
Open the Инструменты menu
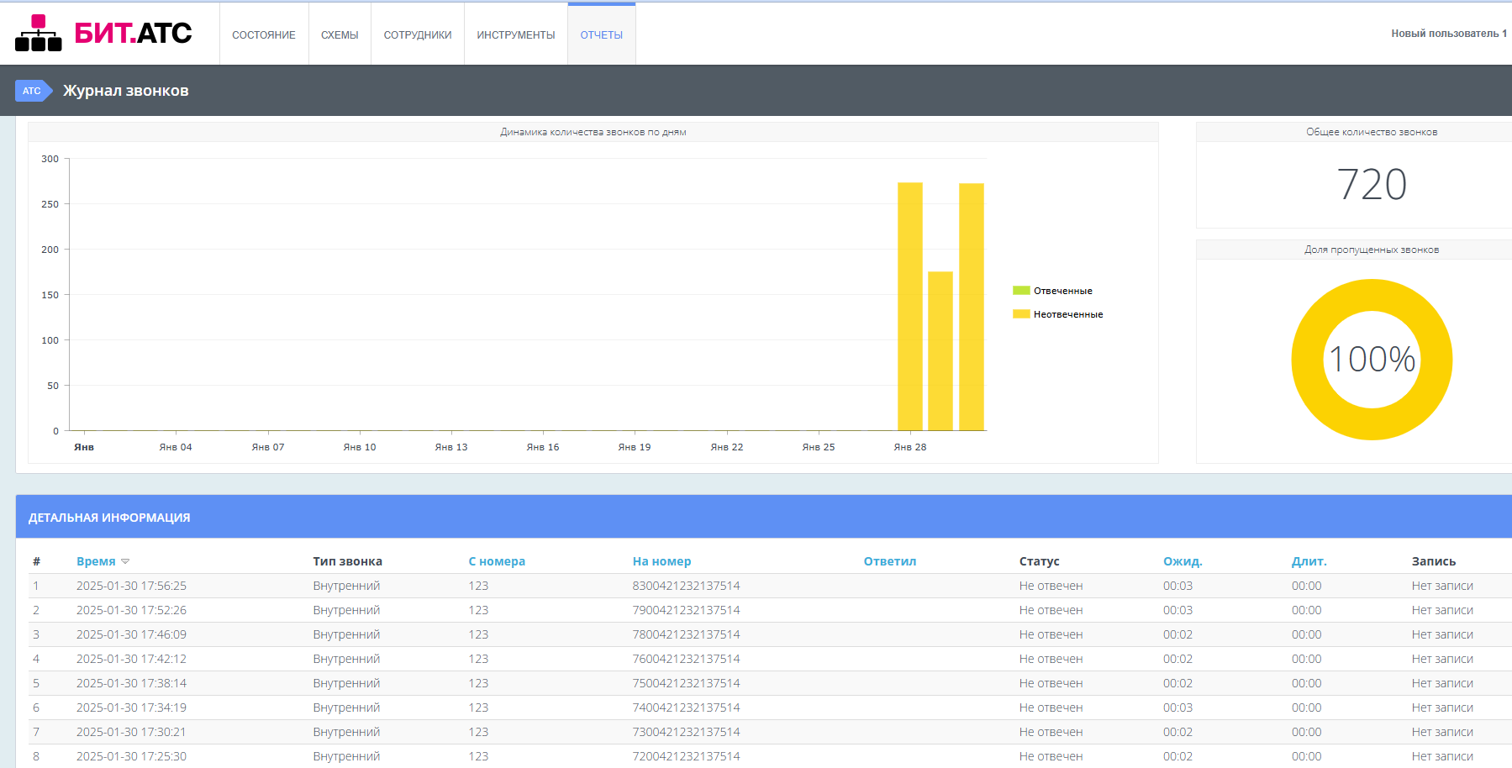pos(516,35)
